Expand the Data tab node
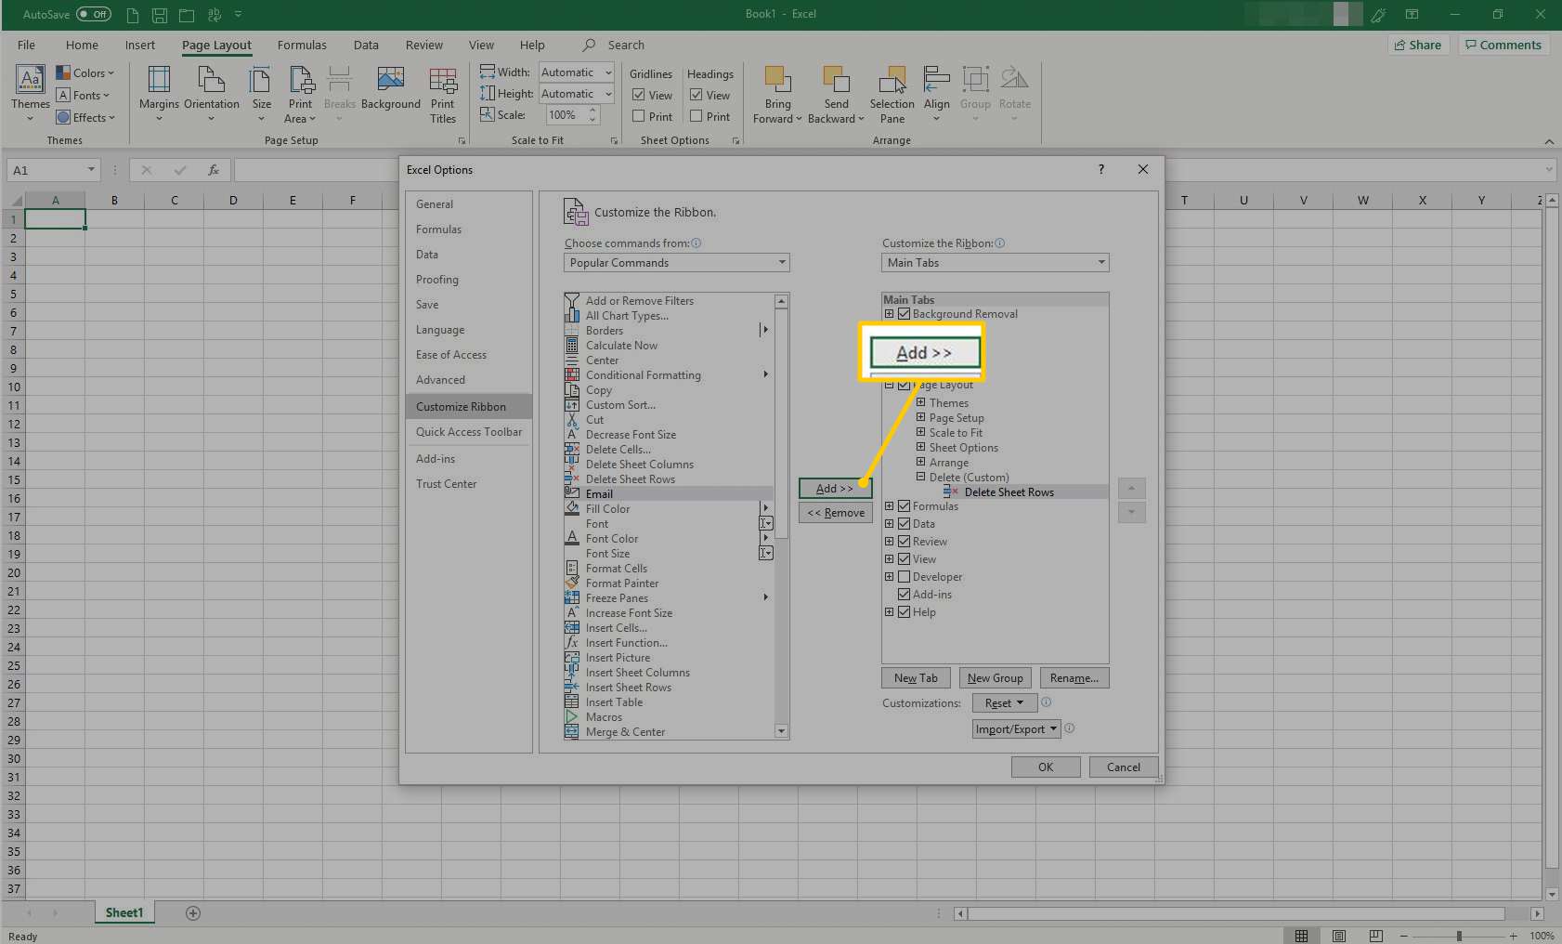1562x944 pixels. click(889, 524)
